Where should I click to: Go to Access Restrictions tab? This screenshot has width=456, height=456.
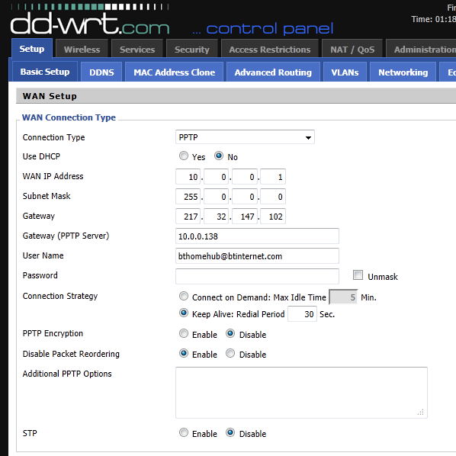coord(270,49)
